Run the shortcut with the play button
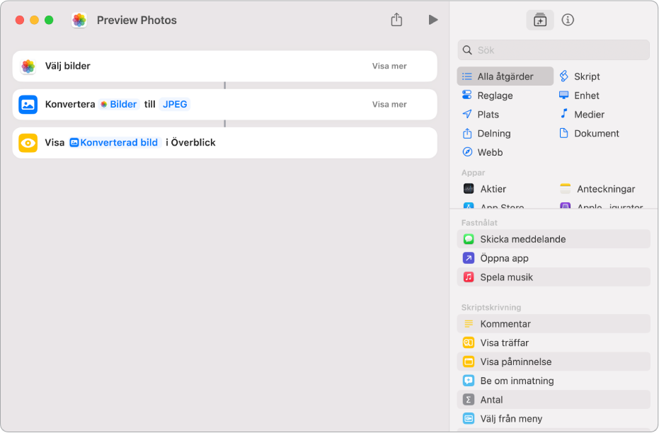The image size is (659, 433). click(433, 20)
